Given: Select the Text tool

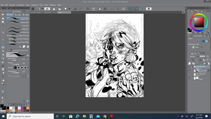Looking at the screenshot, I should click(3, 95).
